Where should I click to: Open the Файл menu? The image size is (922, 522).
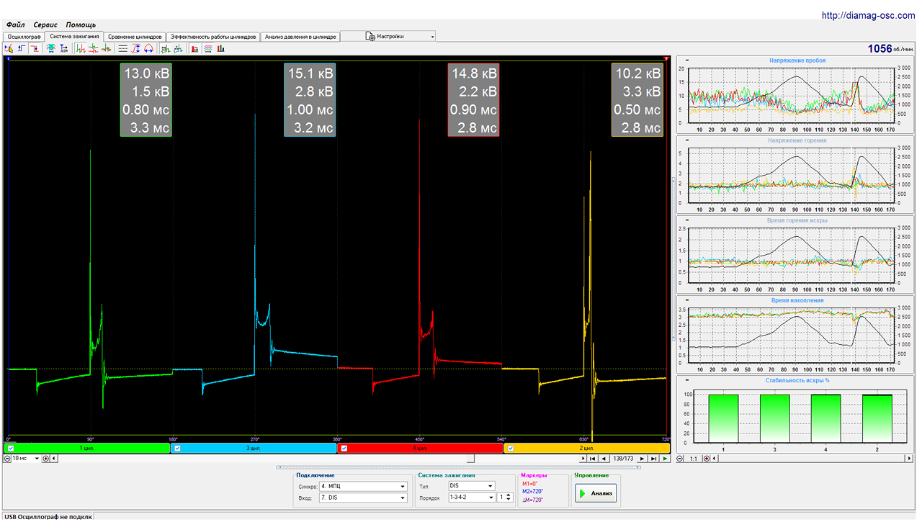point(16,24)
